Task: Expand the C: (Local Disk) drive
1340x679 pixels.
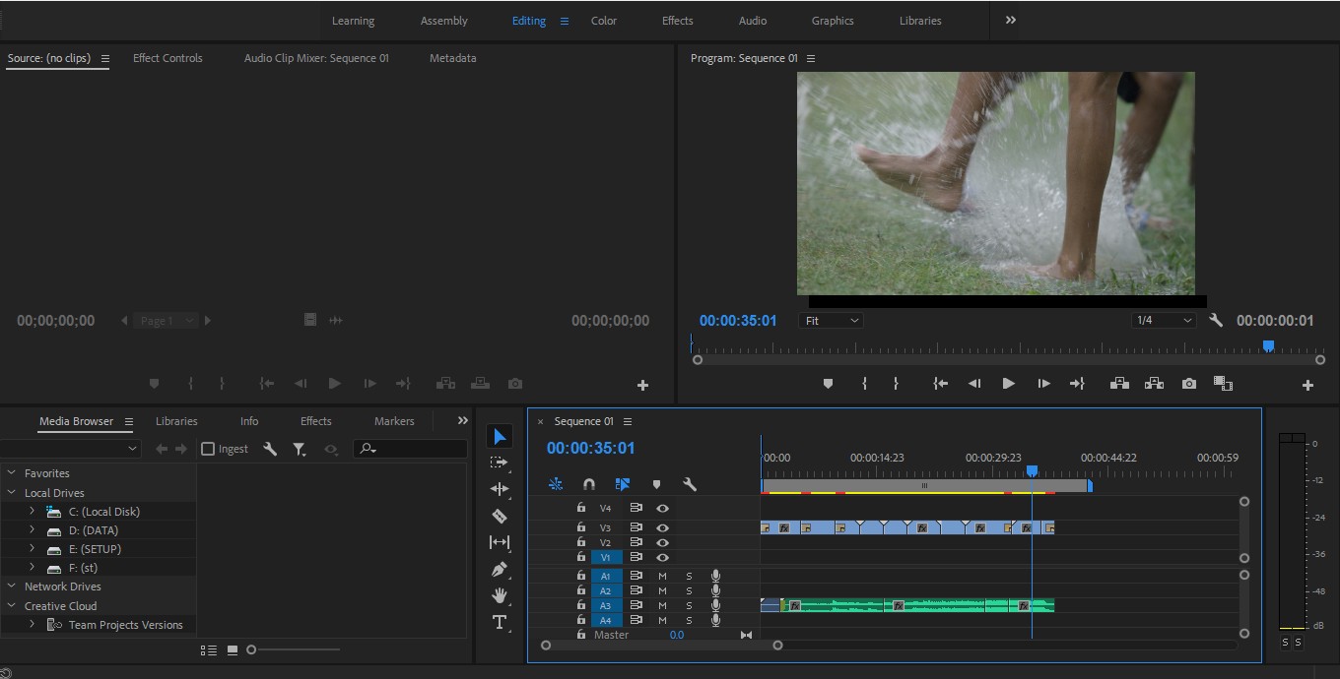Action: pos(32,512)
